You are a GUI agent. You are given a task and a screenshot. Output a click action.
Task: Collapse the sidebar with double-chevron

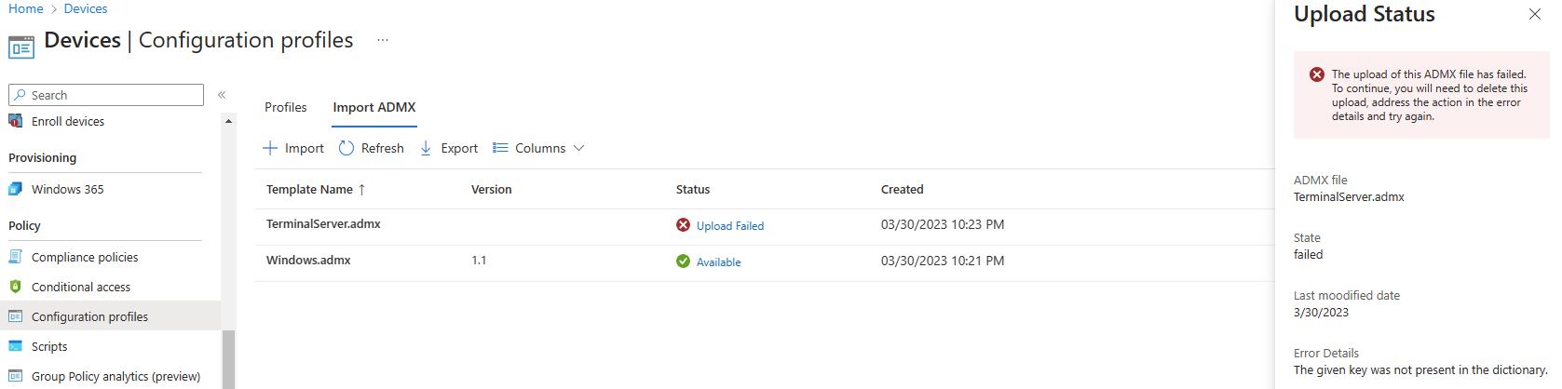pos(222,95)
